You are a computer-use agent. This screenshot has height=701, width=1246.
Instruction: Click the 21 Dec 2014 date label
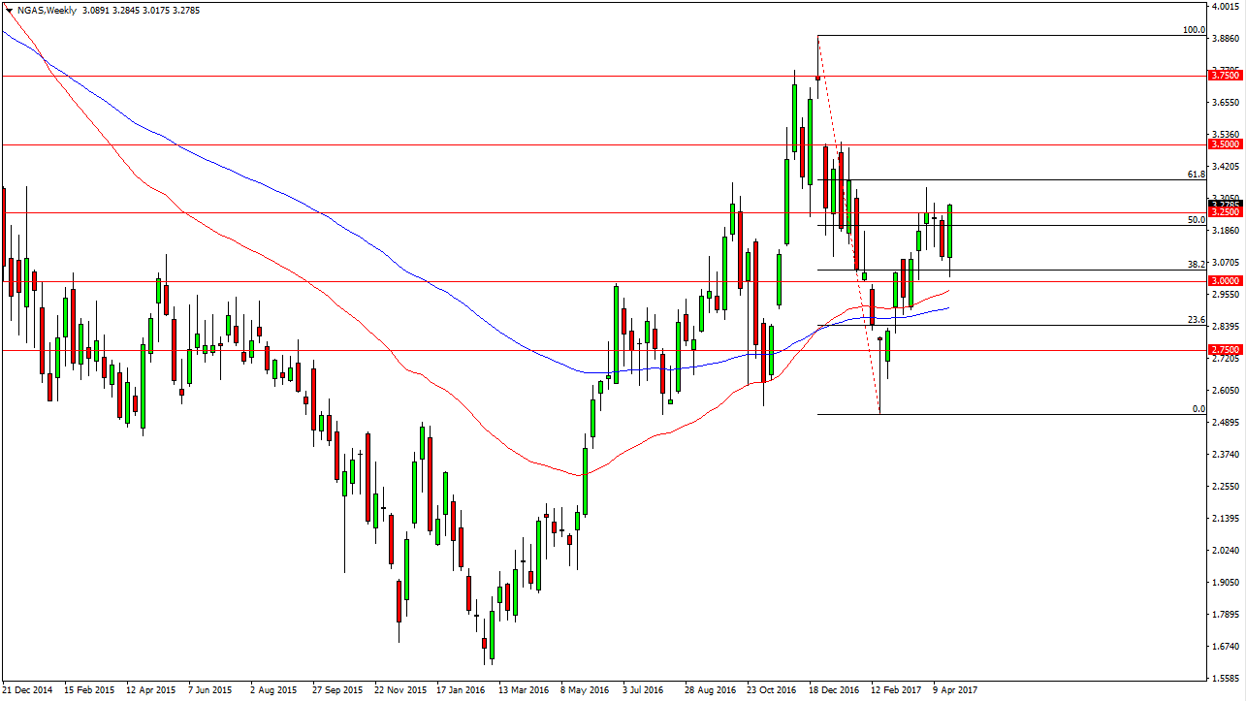click(x=28, y=690)
